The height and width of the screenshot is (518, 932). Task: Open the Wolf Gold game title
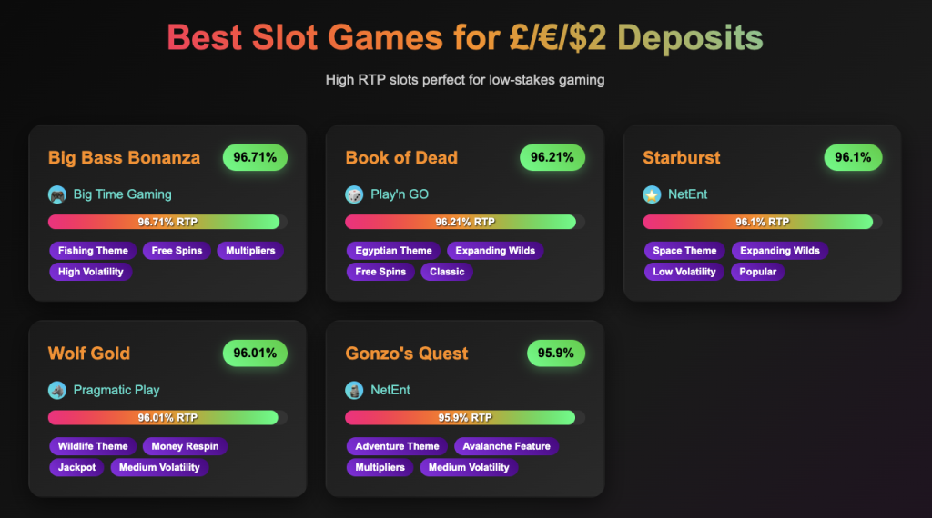[89, 354]
